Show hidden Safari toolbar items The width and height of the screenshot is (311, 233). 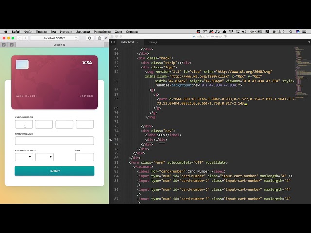point(106,38)
